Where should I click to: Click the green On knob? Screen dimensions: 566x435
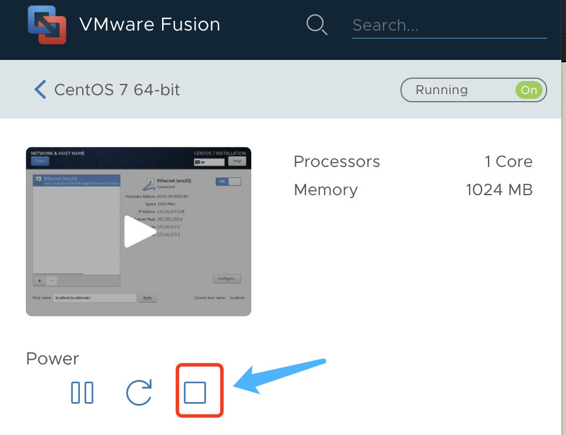[529, 90]
